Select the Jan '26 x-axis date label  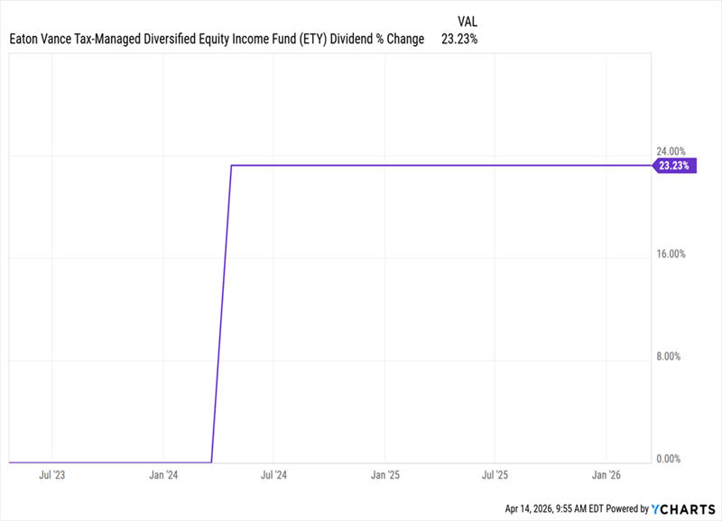coord(606,474)
